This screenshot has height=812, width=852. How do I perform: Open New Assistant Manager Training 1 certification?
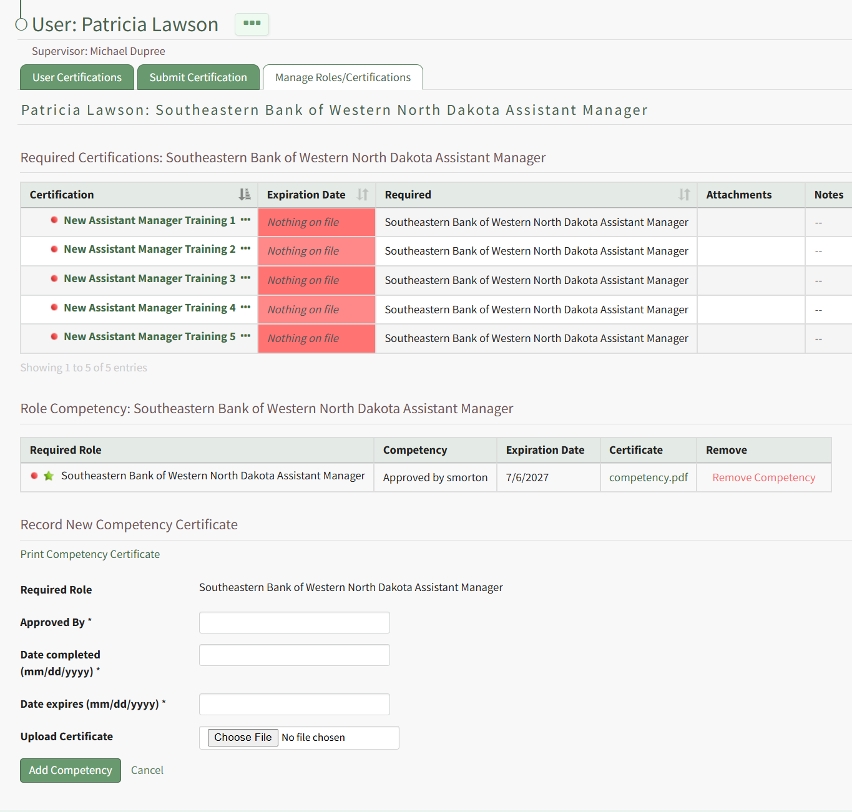click(x=150, y=220)
